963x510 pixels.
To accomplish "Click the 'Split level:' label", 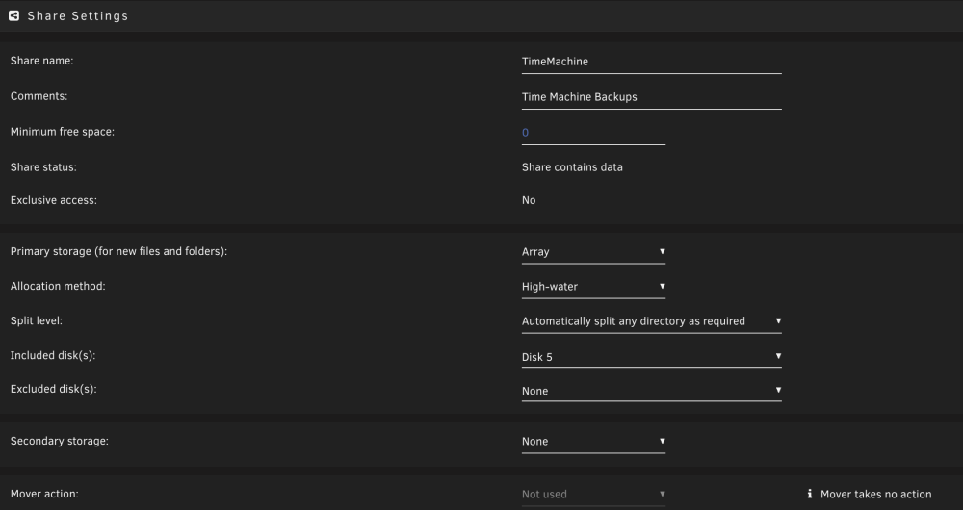I will (37, 321).
